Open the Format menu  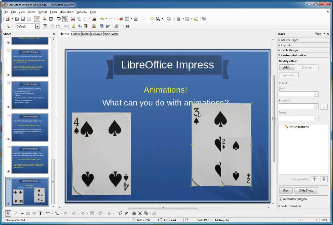(42, 12)
